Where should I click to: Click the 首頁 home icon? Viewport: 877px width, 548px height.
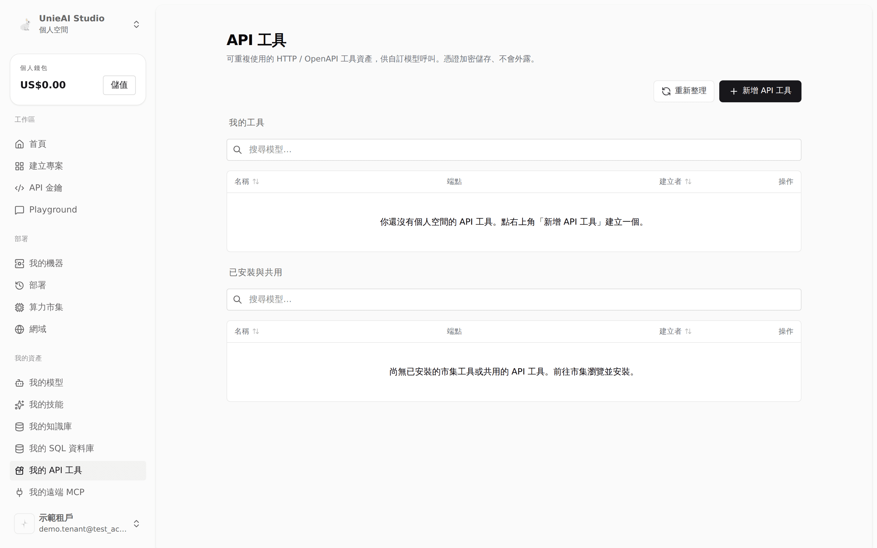pyautogui.click(x=19, y=144)
